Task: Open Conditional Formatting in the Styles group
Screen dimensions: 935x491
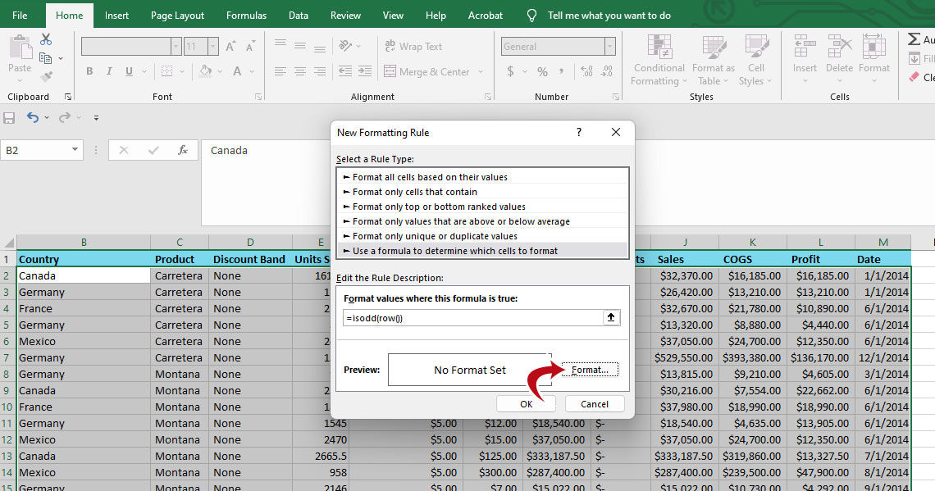Action: click(658, 59)
